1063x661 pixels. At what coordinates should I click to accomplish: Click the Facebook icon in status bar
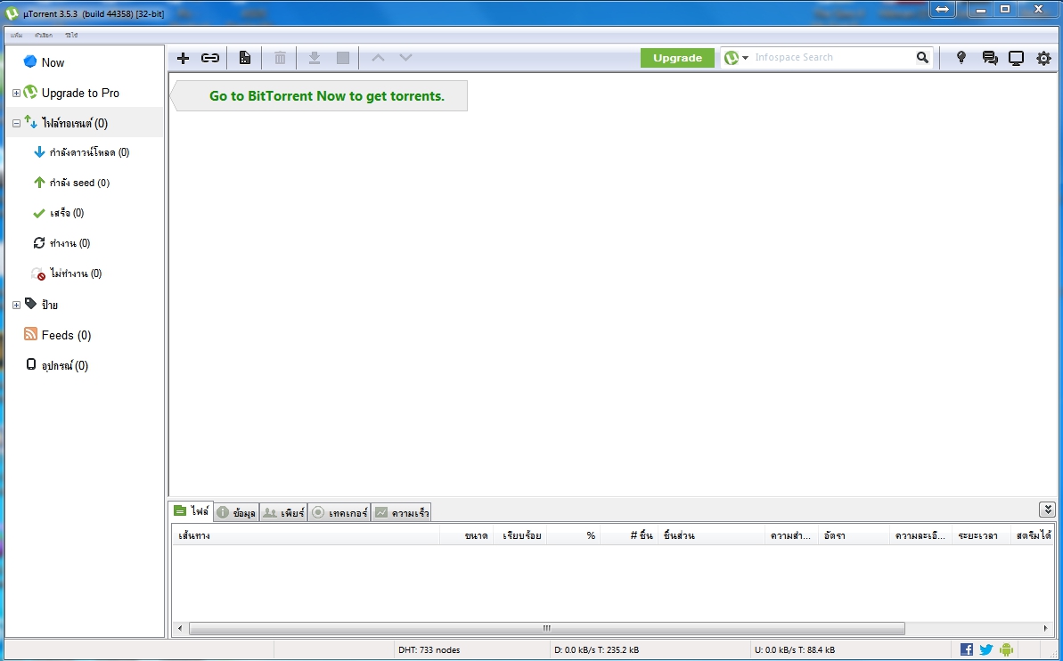pos(967,649)
